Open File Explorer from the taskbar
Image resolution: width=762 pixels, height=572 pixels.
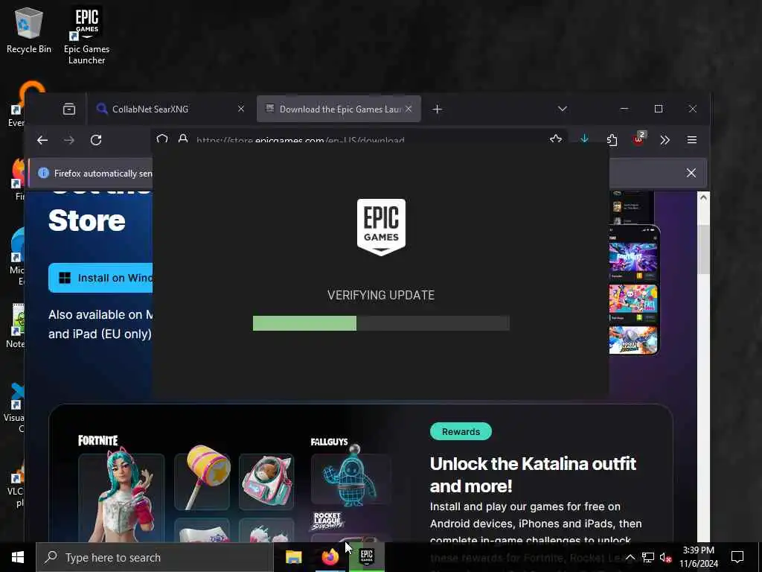[293, 557]
